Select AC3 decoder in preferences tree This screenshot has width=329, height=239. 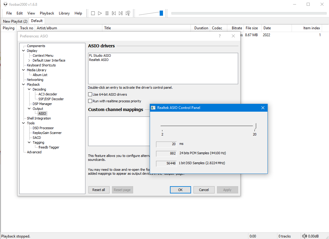pos(48,94)
